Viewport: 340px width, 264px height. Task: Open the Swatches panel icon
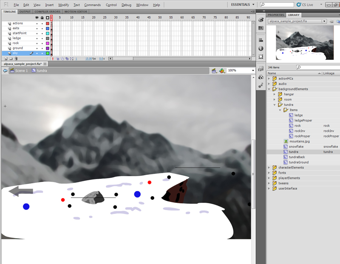tap(261, 28)
